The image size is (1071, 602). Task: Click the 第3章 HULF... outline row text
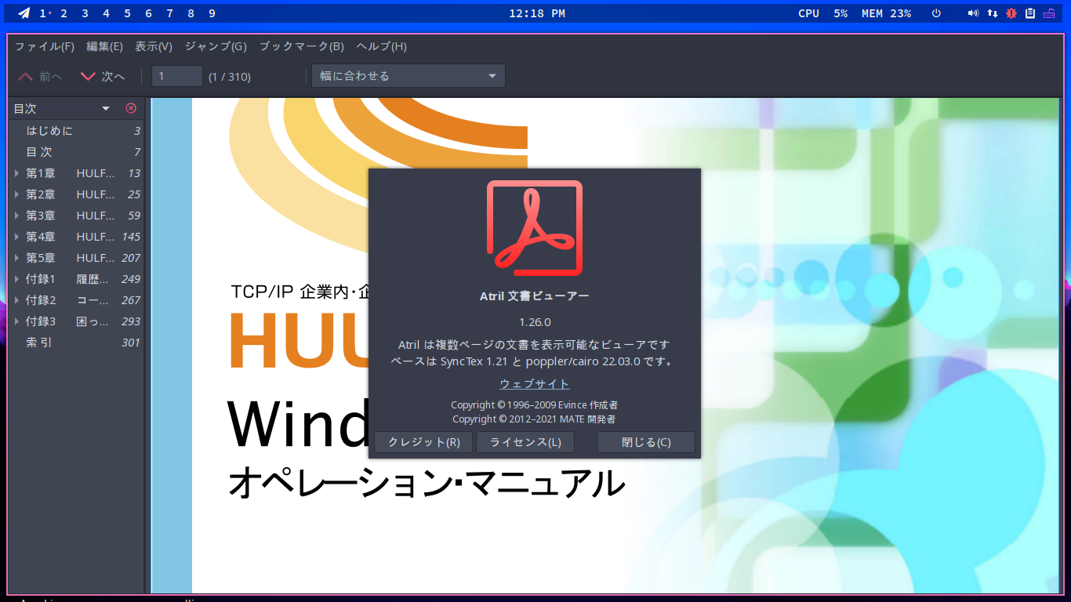[x=71, y=216]
